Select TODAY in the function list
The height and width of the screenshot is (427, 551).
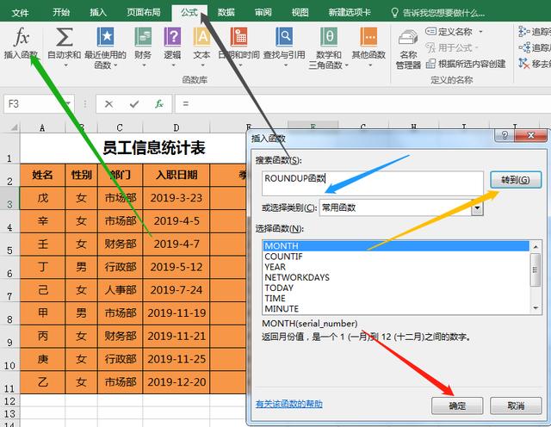point(396,288)
